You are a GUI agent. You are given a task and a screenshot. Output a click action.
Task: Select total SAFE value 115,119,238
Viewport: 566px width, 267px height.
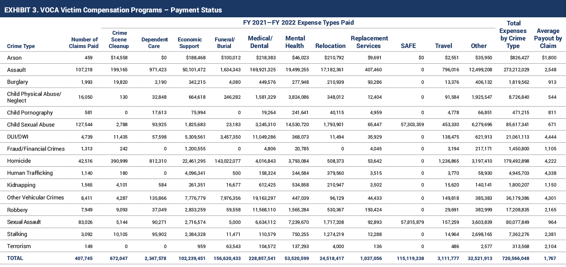pyautogui.click(x=410, y=258)
